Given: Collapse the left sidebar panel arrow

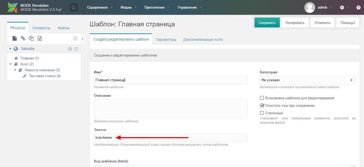Looking at the screenshot, I should pos(82,39).
